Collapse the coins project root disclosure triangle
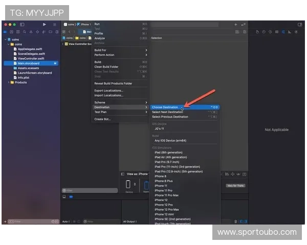 (x=5, y=39)
